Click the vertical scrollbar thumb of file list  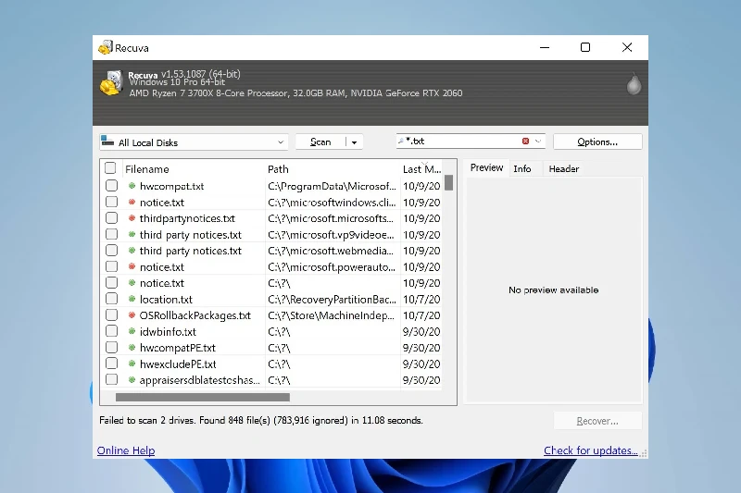pos(449,183)
